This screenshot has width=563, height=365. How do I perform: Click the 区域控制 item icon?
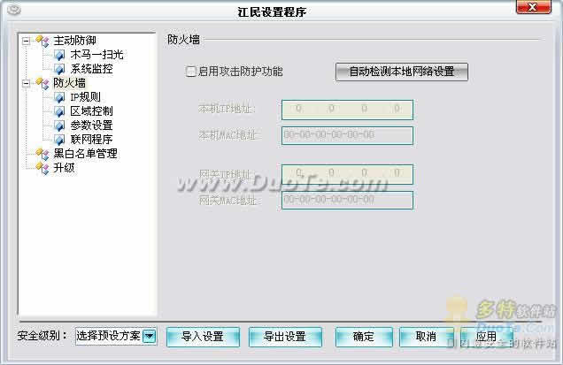pos(59,111)
